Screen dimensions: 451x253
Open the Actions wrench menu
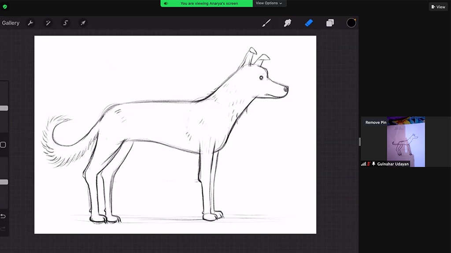tap(30, 23)
